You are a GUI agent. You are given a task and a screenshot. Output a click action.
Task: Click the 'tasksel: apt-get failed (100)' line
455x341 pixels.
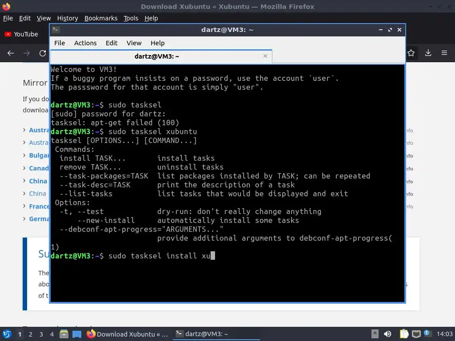coord(115,123)
